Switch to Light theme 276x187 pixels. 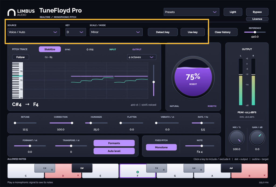point(233,12)
